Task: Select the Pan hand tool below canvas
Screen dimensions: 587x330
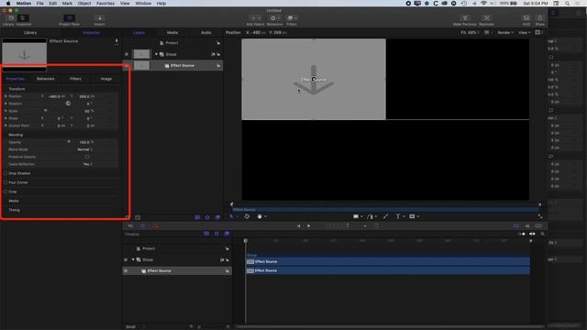Action: tap(260, 216)
